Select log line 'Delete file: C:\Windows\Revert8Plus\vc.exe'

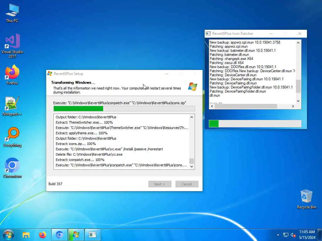coord(89,154)
